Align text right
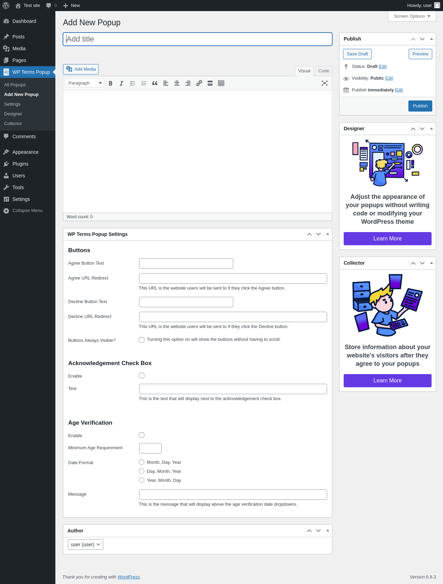Image resolution: width=443 pixels, height=584 pixels. (188, 83)
